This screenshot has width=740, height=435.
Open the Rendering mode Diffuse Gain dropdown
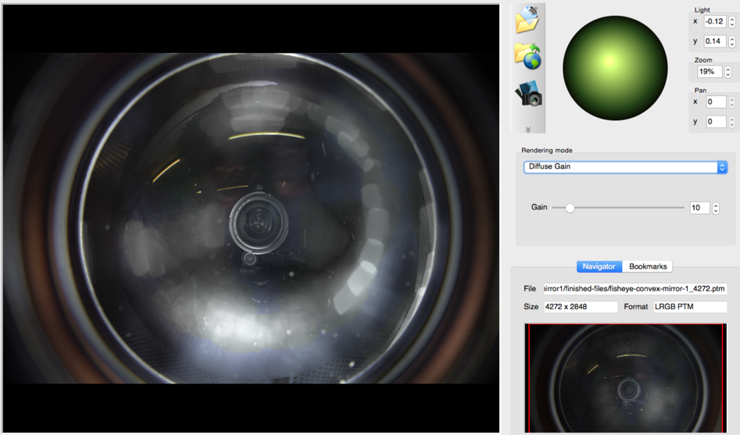click(x=625, y=167)
